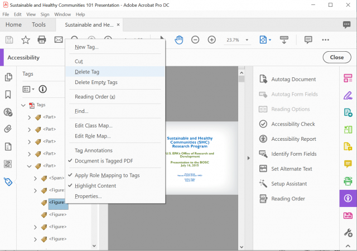Click the zoom out minus icon
Image resolution: width=357 pixels, height=251 pixels.
click(195, 40)
